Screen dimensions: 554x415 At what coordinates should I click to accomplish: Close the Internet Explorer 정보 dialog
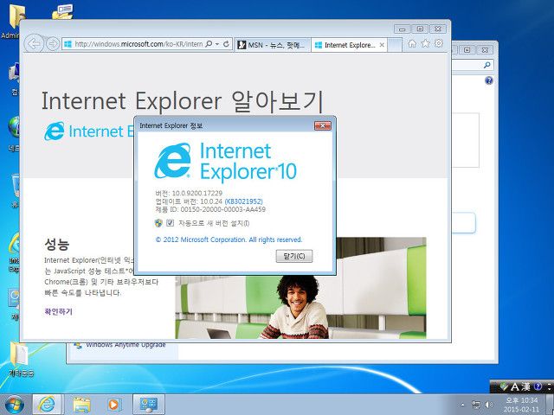pyautogui.click(x=323, y=125)
